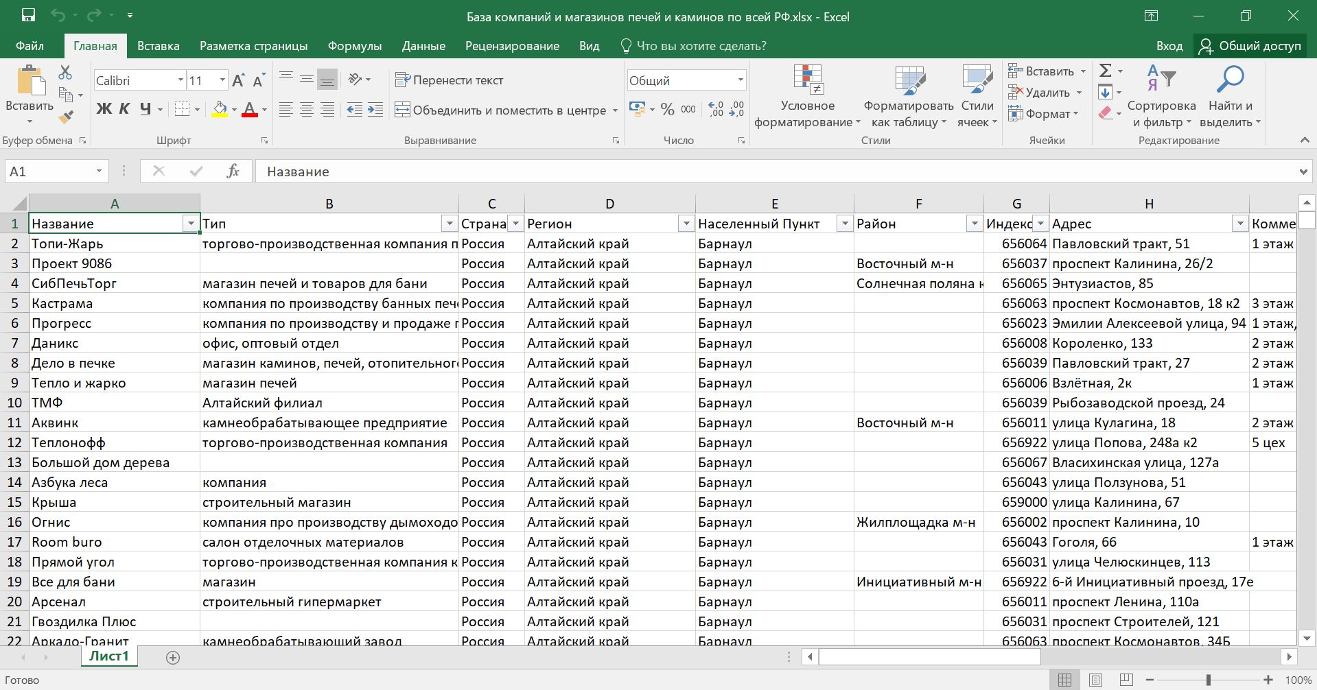Click the Format Painter brush icon
The image size is (1317, 690).
(66, 117)
